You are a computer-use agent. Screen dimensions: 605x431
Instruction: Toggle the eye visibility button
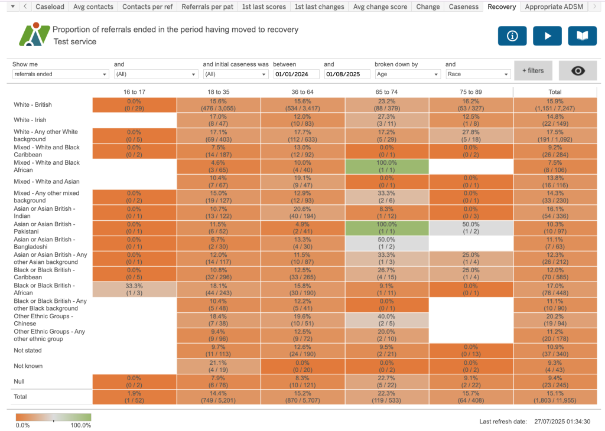[x=578, y=71]
